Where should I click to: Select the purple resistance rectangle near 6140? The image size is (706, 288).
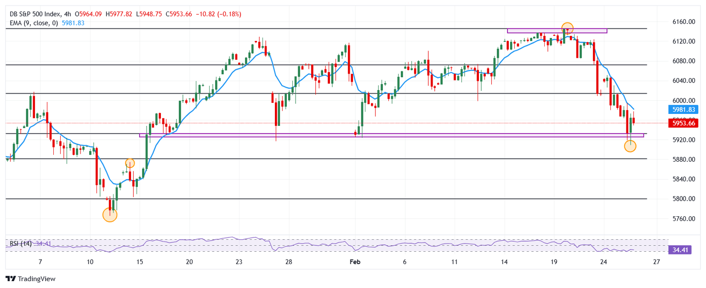(x=557, y=31)
